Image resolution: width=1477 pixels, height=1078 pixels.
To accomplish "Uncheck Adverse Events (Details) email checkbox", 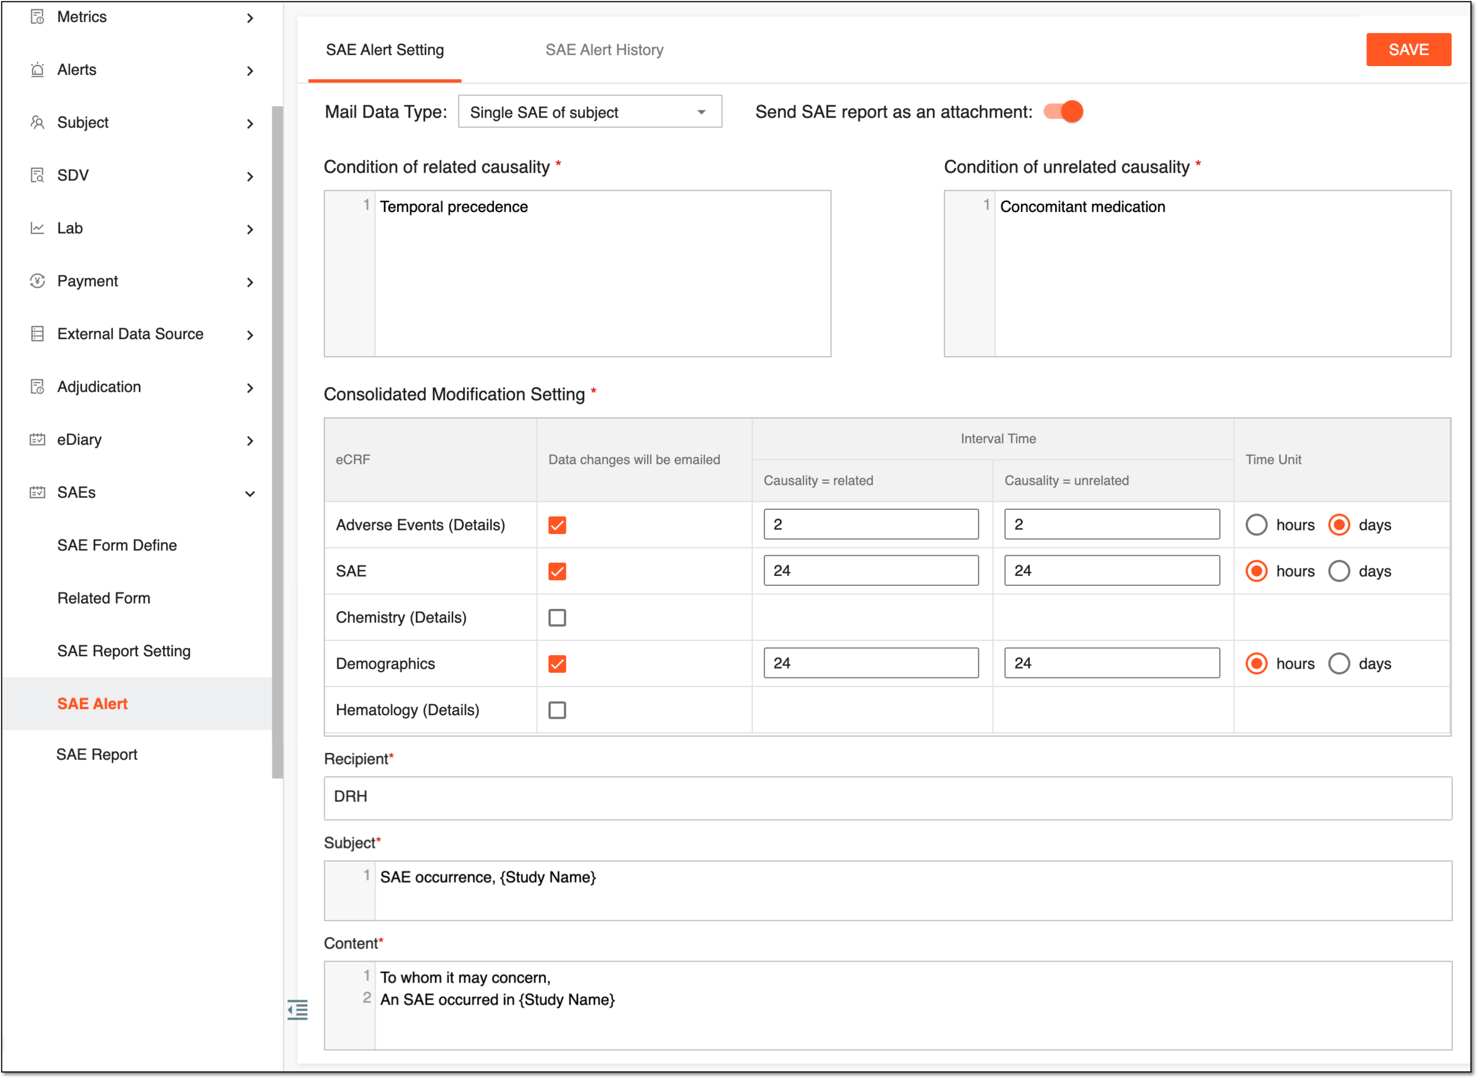I will pyautogui.click(x=557, y=525).
